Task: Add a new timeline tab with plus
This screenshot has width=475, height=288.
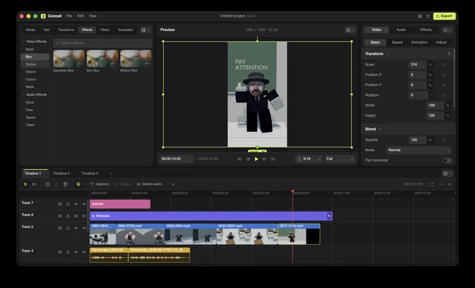Action: [x=111, y=173]
